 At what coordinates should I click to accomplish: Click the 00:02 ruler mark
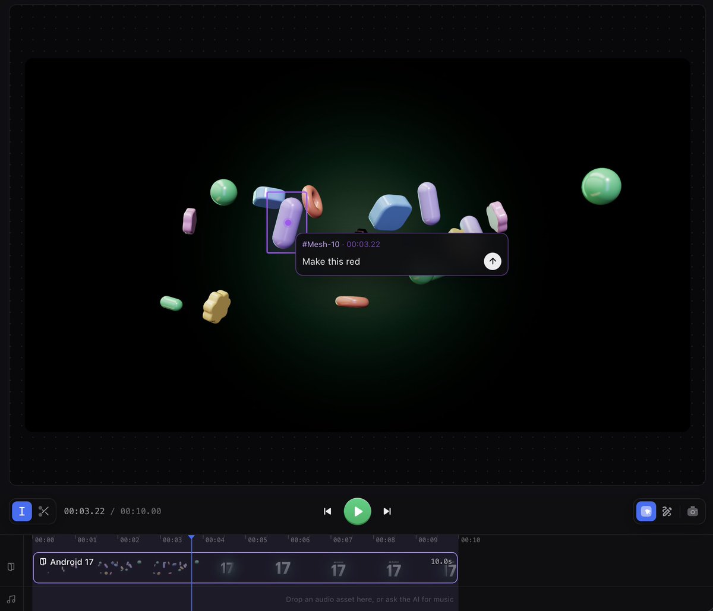point(130,540)
